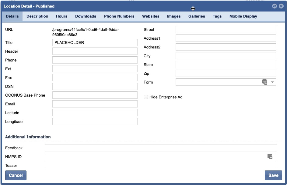
Task: Click the password manager icon in NMPS ID field
Action: point(270,157)
